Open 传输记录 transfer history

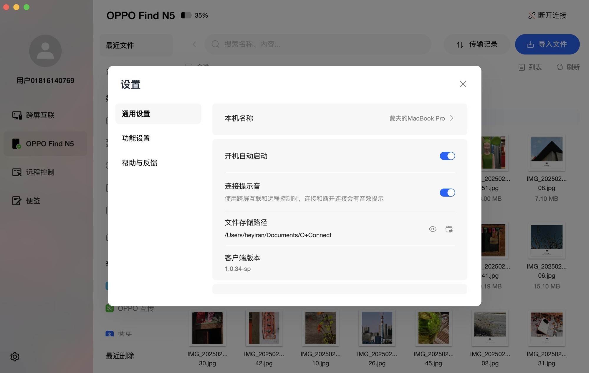pos(477,44)
